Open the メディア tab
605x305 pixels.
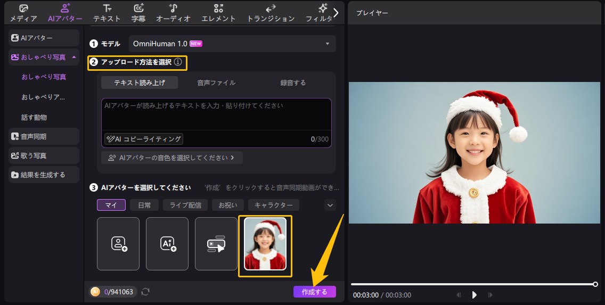[23, 13]
